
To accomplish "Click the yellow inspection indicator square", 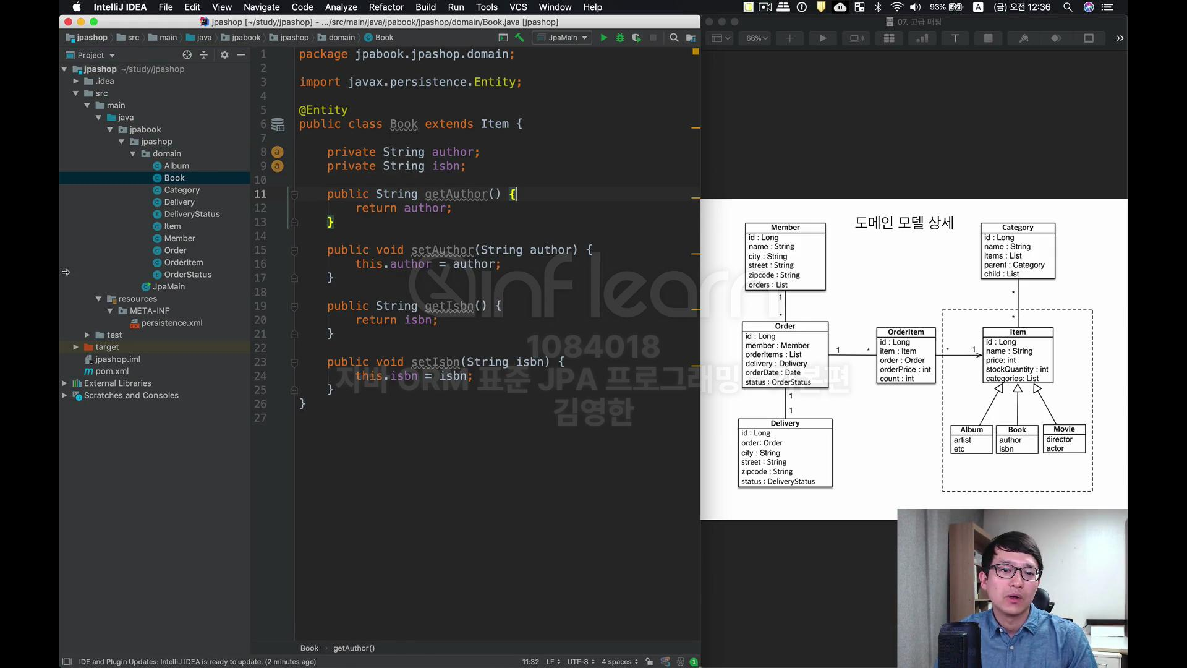I will (696, 52).
